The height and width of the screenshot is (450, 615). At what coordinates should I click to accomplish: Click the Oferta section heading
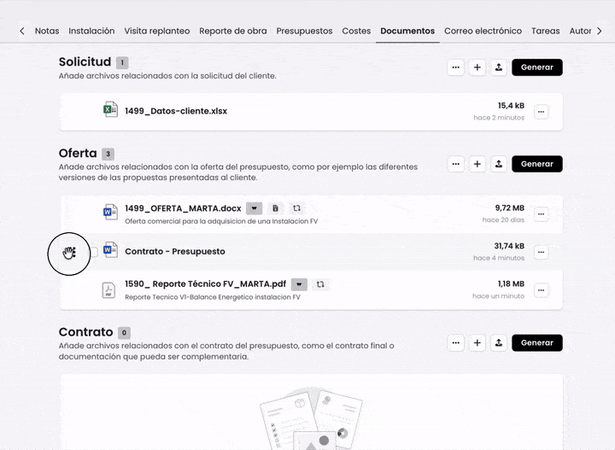(78, 153)
